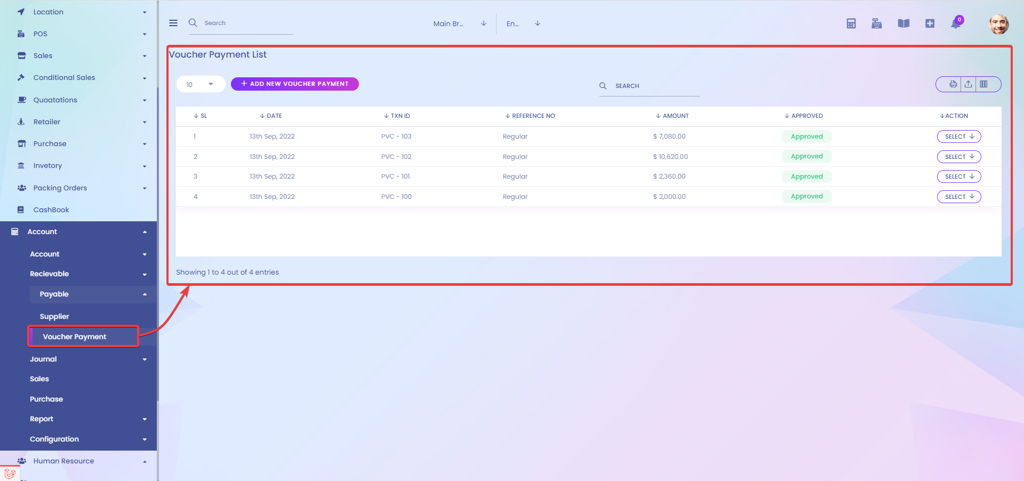Open the hamburger menu toggle

173,23
